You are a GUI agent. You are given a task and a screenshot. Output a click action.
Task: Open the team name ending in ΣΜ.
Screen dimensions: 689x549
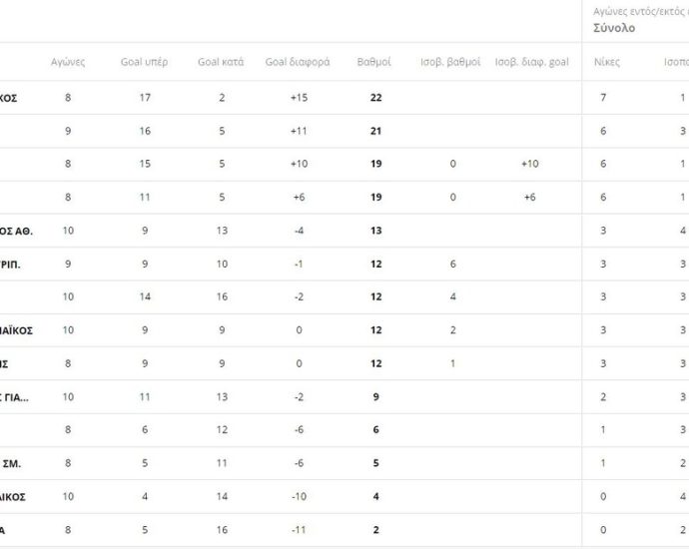coord(12,463)
